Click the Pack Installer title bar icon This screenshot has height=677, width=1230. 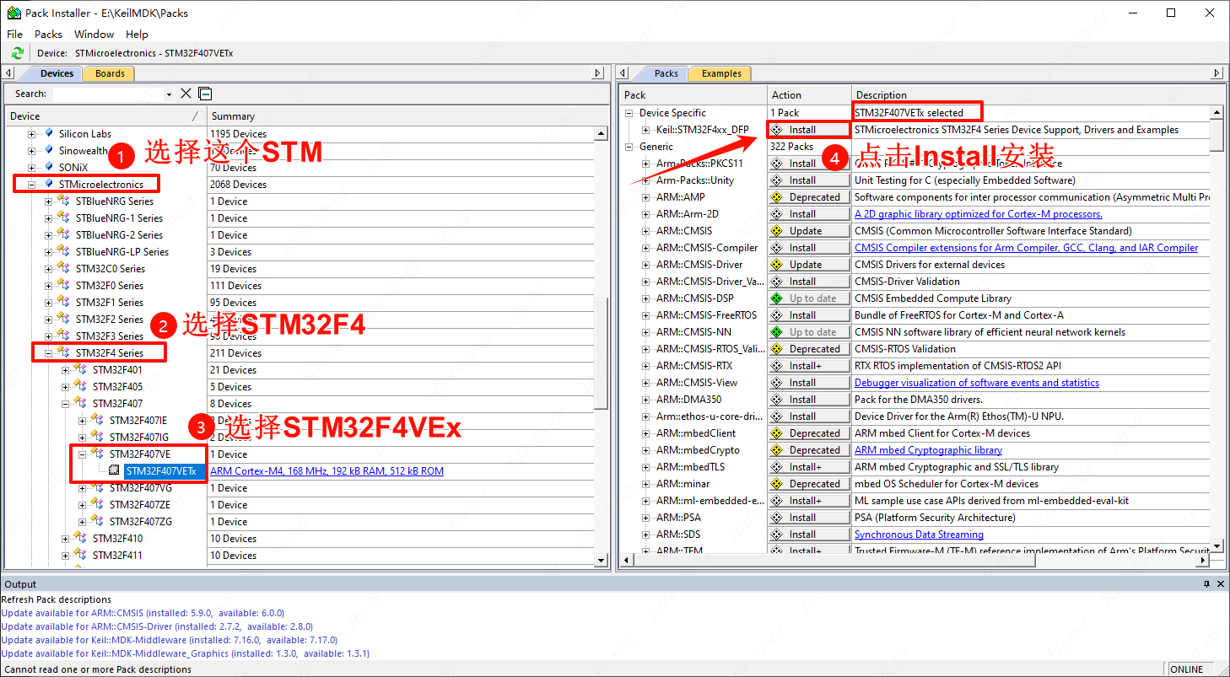tap(13, 13)
